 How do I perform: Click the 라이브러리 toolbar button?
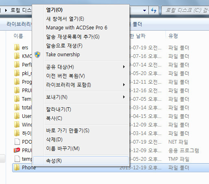pyautogui.click(x=19, y=24)
